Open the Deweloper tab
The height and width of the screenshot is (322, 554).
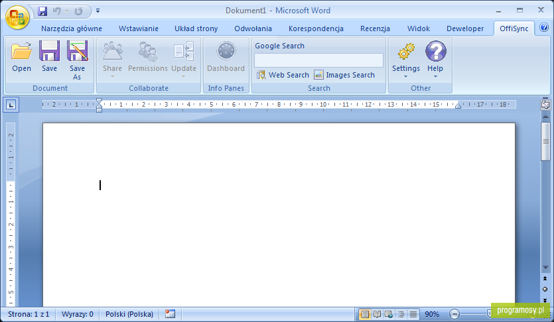click(x=465, y=28)
